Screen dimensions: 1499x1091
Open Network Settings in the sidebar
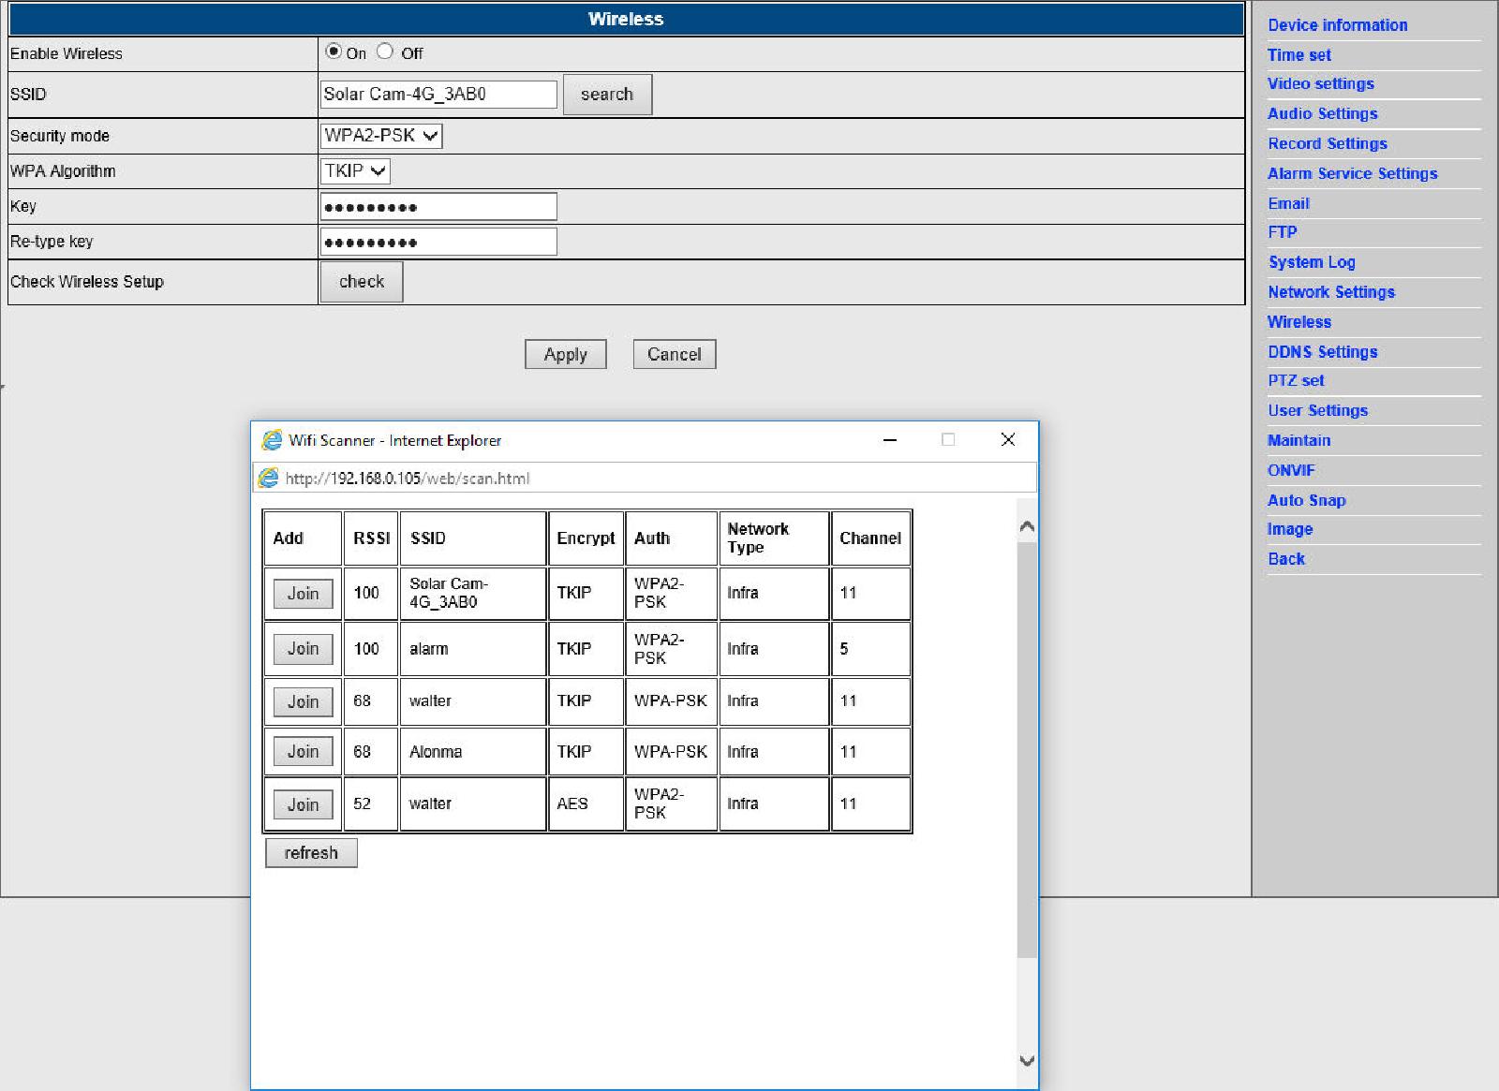pos(1330,292)
